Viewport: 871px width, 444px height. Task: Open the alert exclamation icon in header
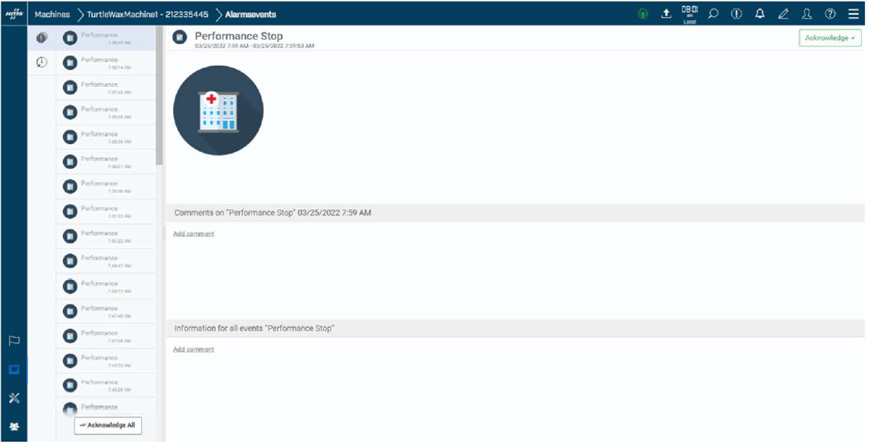pyautogui.click(x=737, y=14)
